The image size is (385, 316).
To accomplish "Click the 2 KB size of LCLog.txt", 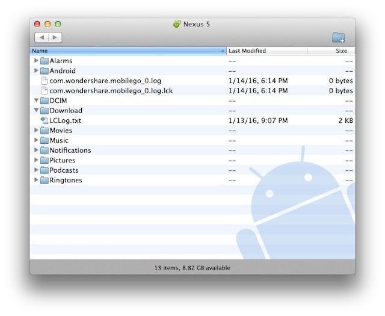I will click(x=346, y=120).
